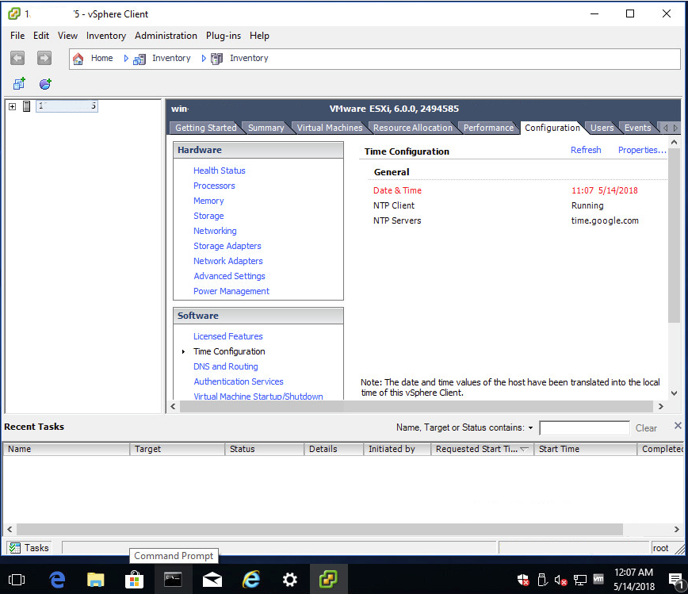Viewport: 688px width, 594px height.
Task: Click the USB safely remove tray icon
Action: pos(542,581)
